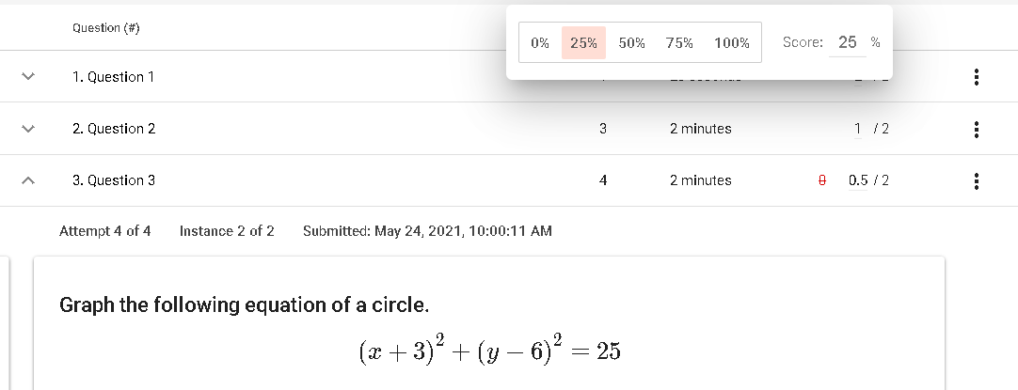This screenshot has height=390, width=1018.
Task: Click the Attempt 4 of 4 label
Action: [x=104, y=230]
